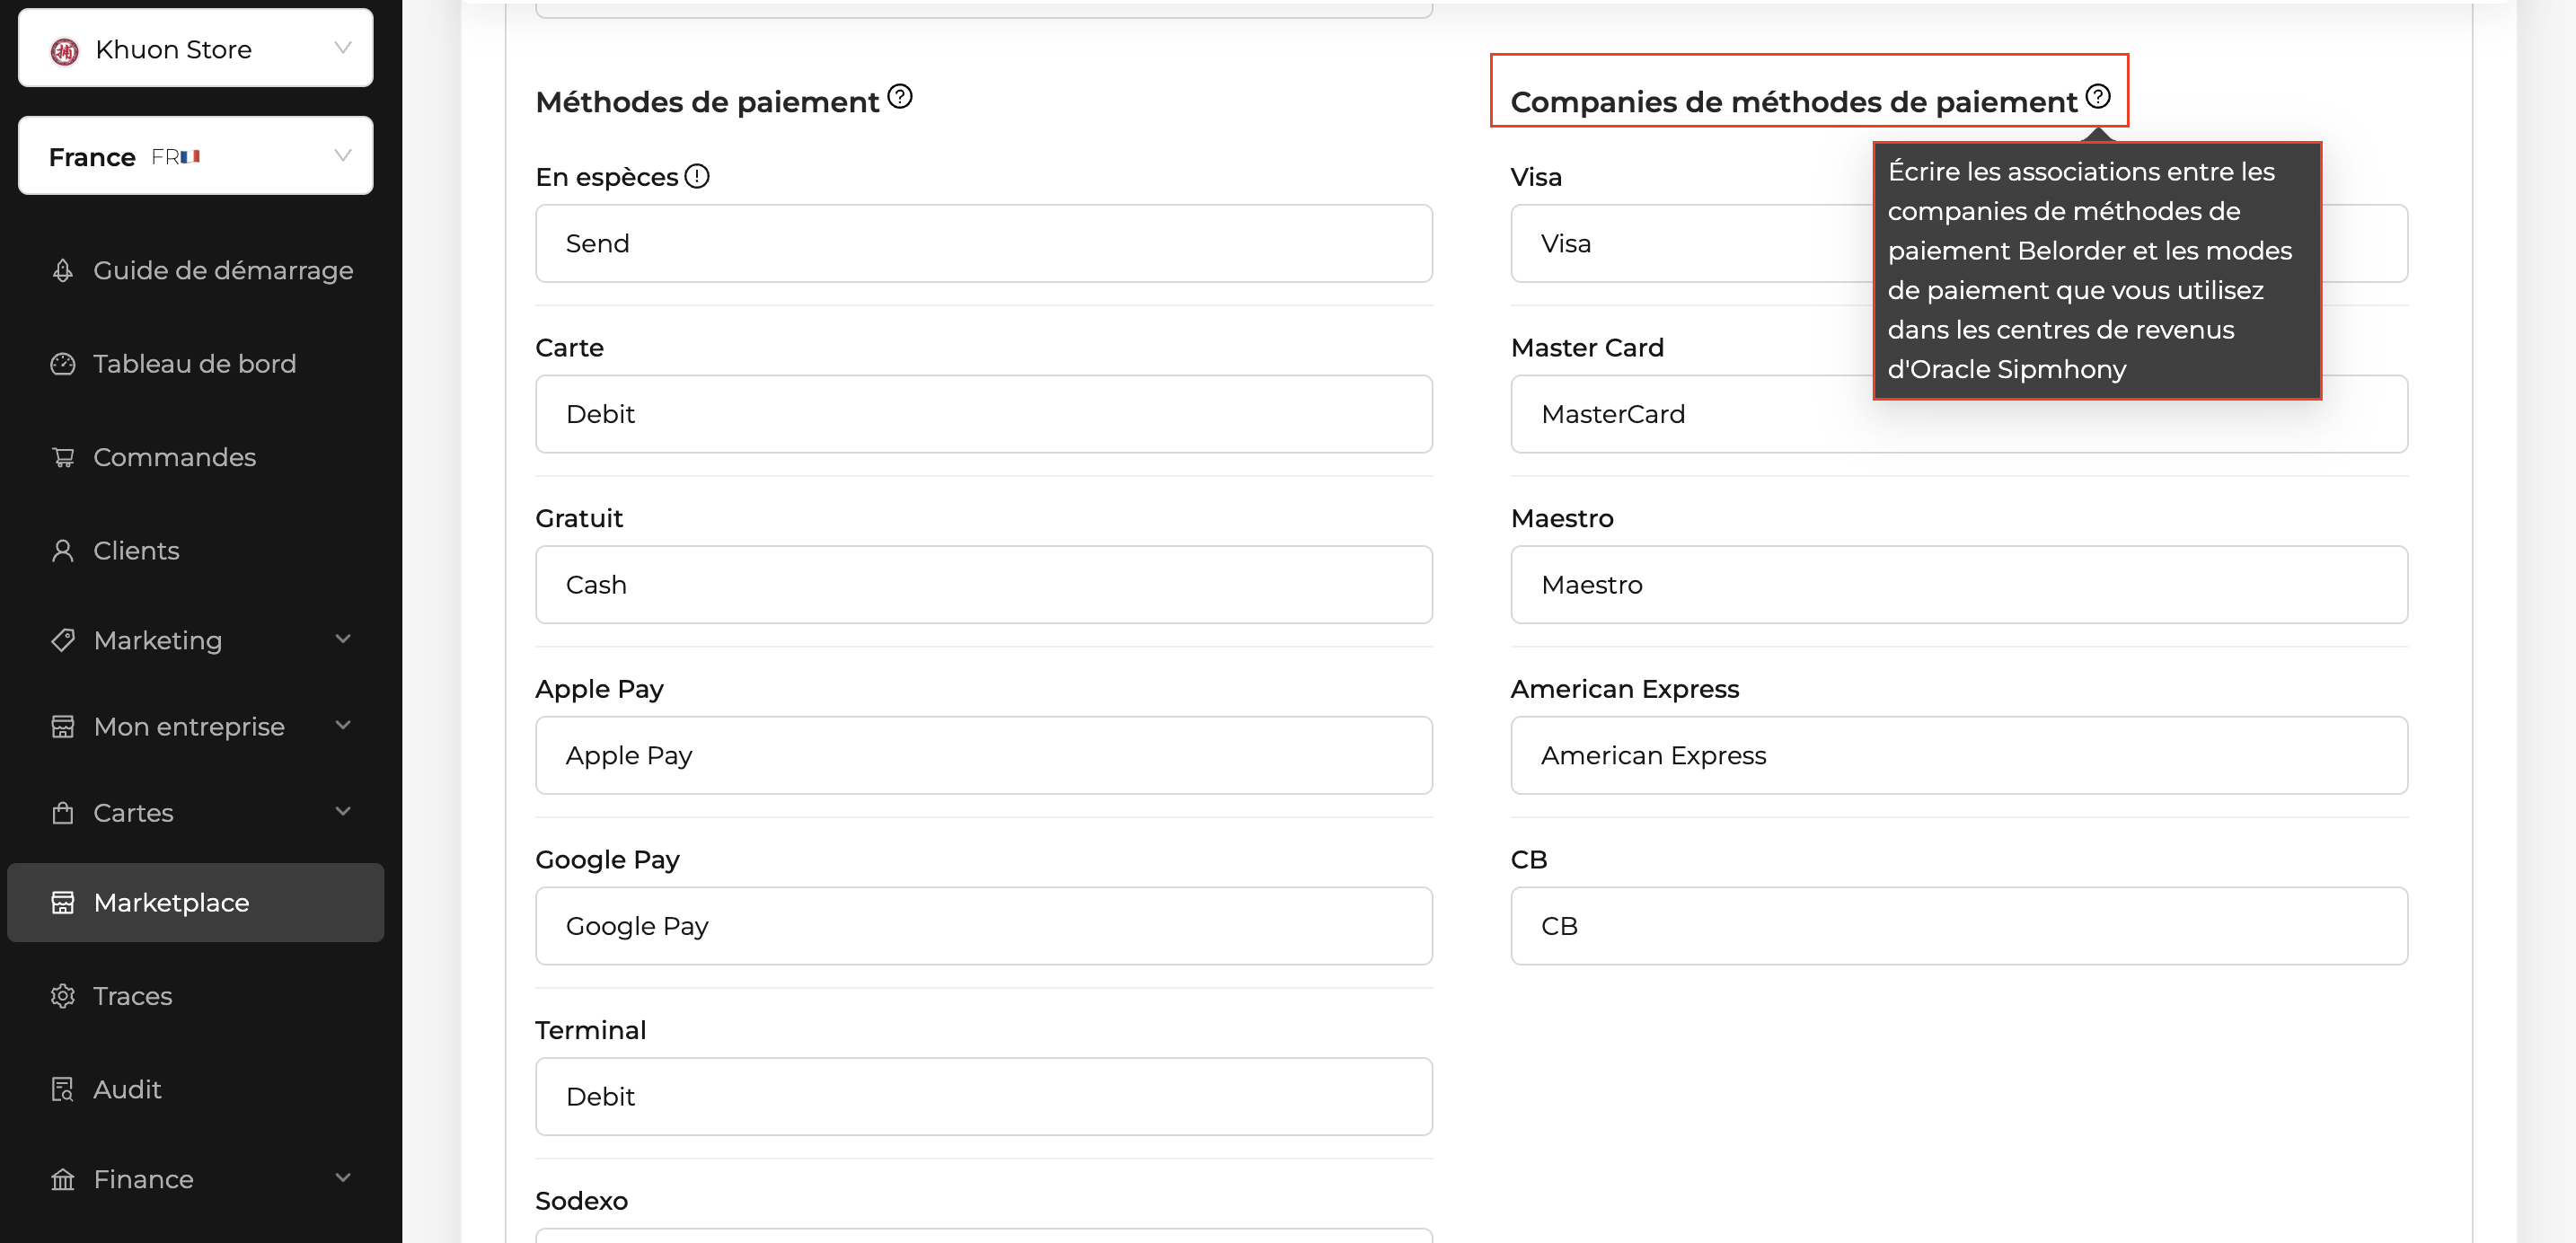Open the Khuon Store selector dropdown

[195, 48]
